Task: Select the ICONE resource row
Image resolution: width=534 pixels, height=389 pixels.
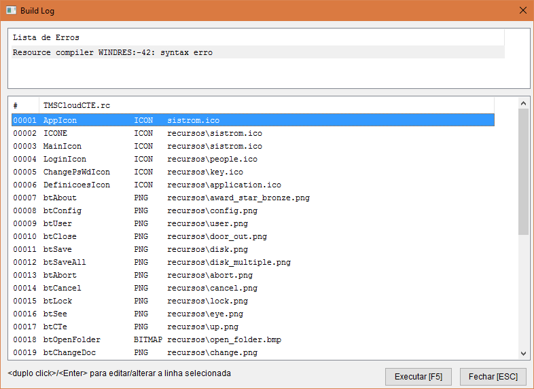Action: coord(253,133)
